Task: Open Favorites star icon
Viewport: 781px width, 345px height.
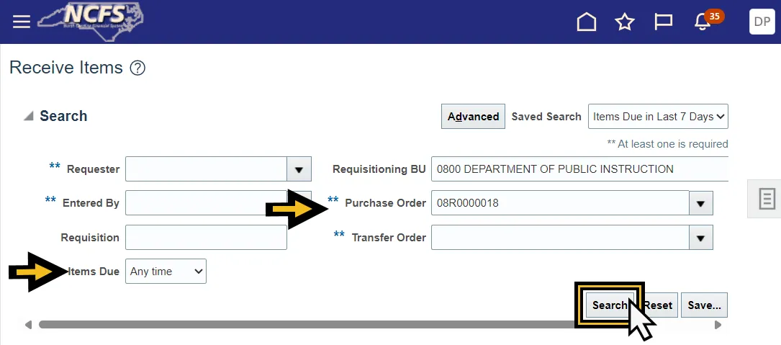Action: click(x=624, y=22)
